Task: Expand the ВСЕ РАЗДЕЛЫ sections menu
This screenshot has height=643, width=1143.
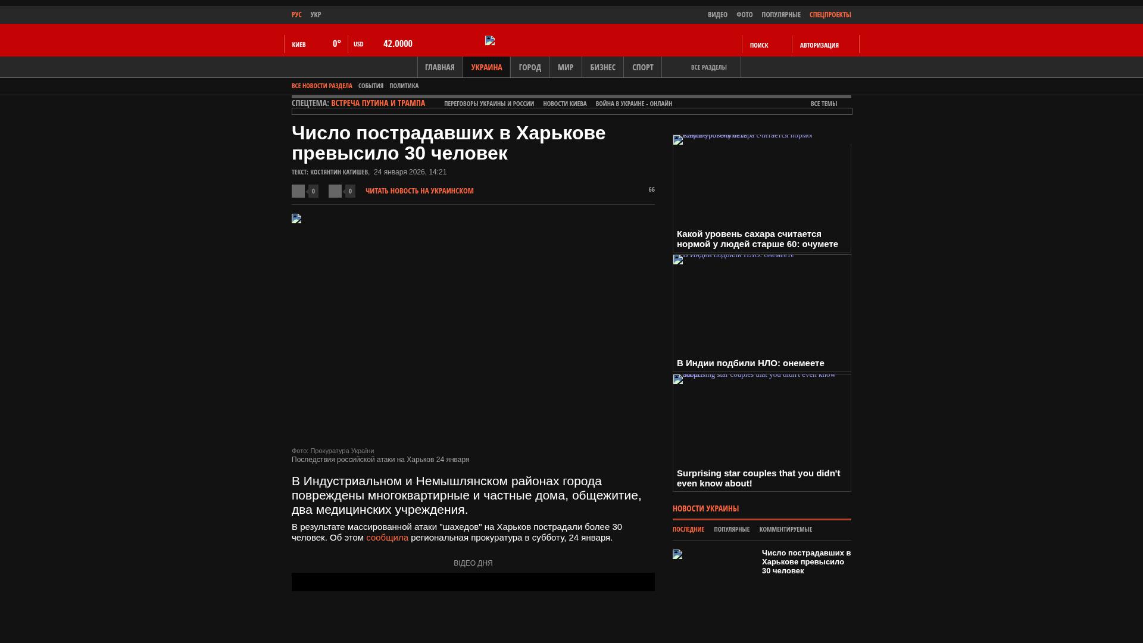Action: click(708, 67)
